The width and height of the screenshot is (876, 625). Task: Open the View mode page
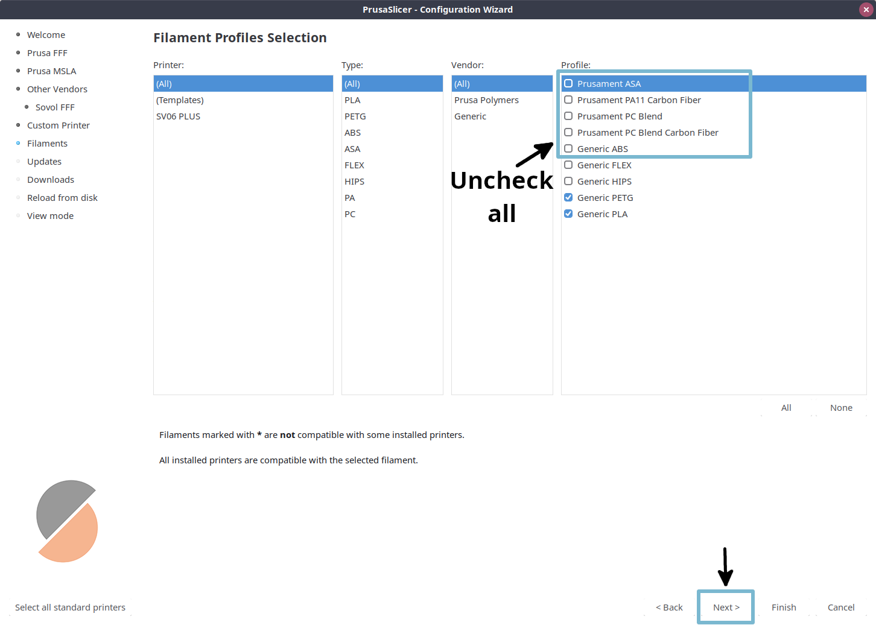(50, 216)
